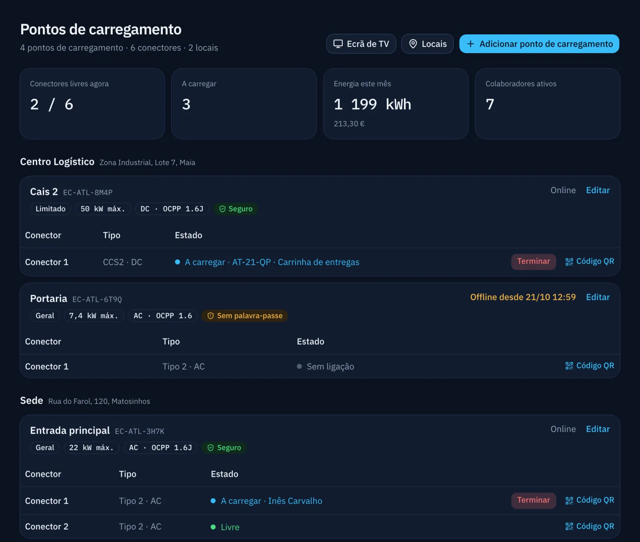Click the 'Sem ligação' status

326,367
